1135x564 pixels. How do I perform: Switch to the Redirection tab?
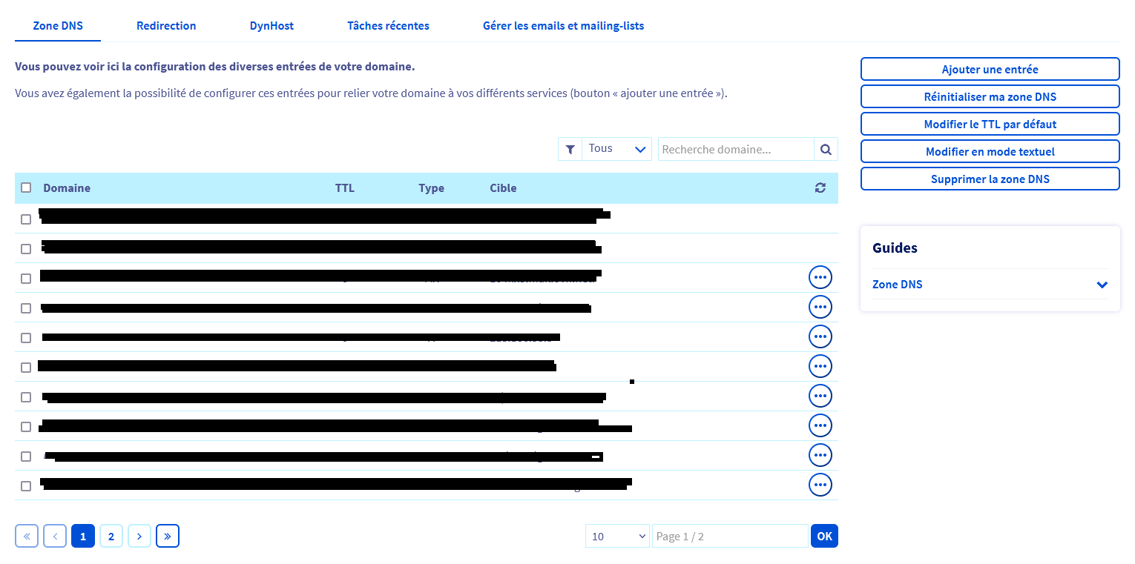[166, 26]
